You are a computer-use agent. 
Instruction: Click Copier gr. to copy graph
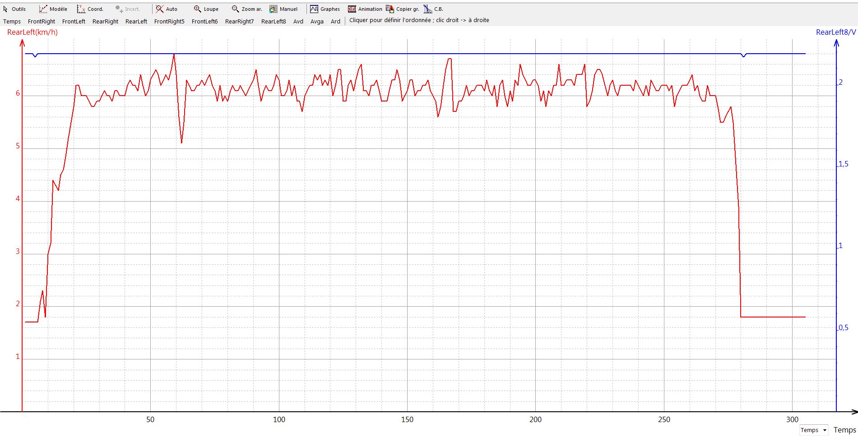[x=403, y=9]
